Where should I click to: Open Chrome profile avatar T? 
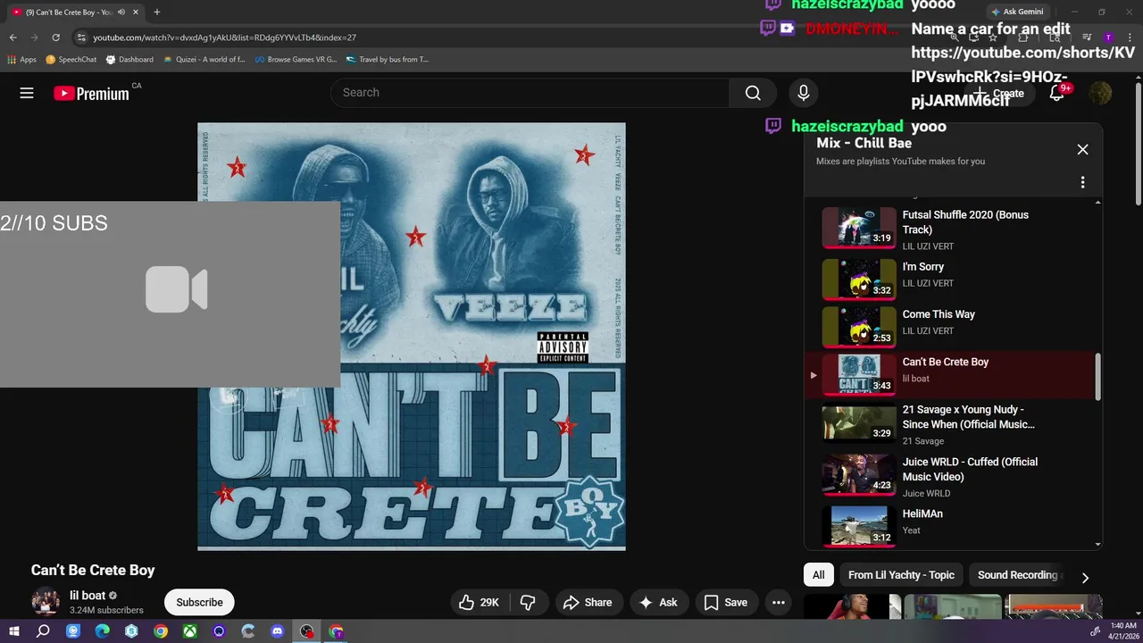click(1108, 38)
